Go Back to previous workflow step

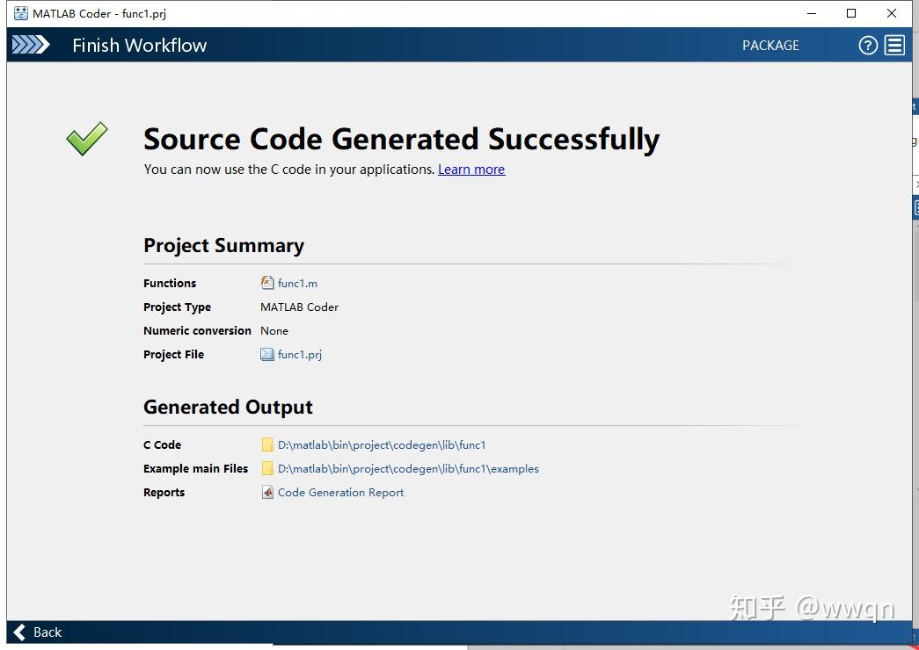47,632
